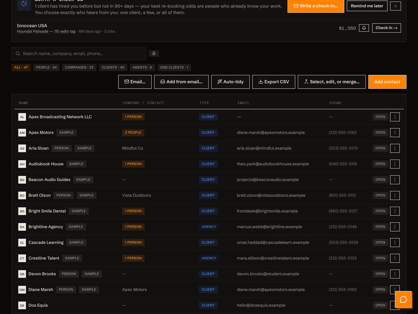
Task: Expand the 1 Person badge for Cascade Learning
Action: 133,242
